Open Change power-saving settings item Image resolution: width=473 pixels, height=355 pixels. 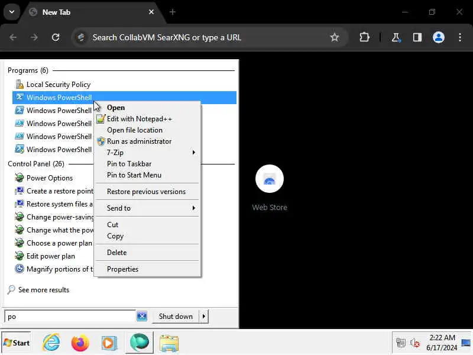point(53,217)
